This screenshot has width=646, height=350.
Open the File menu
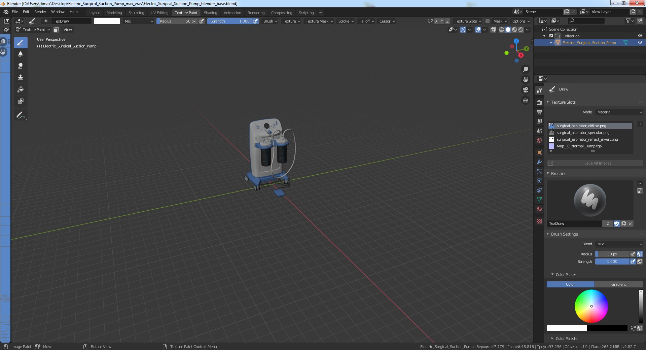pyautogui.click(x=15, y=12)
